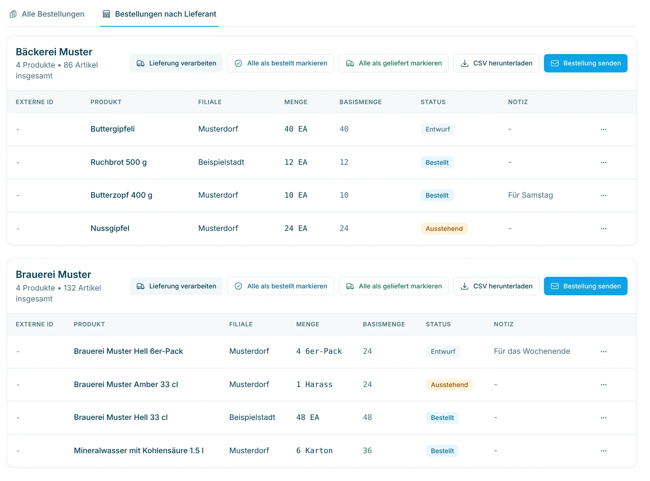Mark all Brauerei Muster items as geliefert

pos(393,286)
